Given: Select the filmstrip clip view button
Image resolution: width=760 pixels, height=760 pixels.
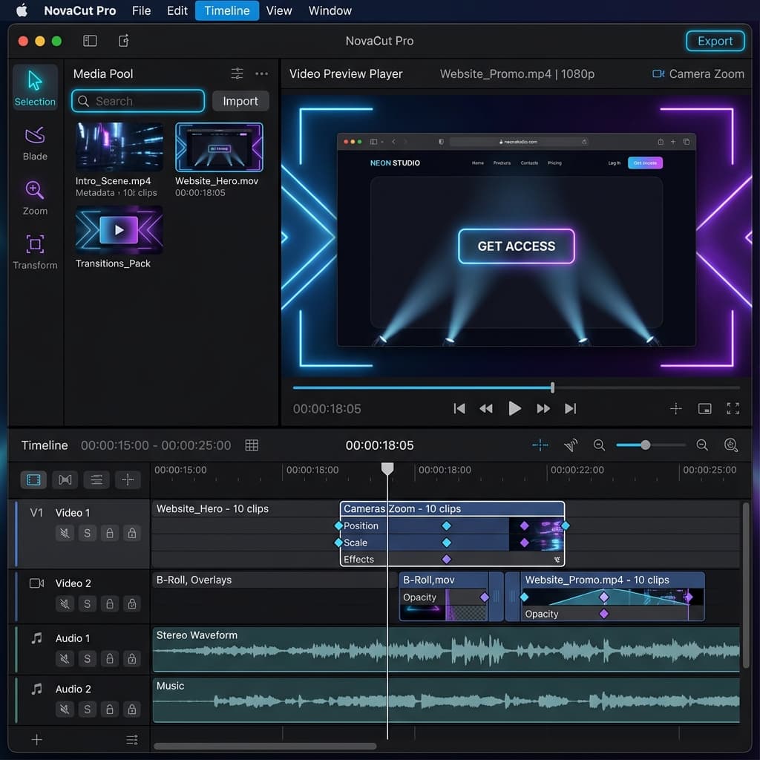Looking at the screenshot, I should pyautogui.click(x=33, y=480).
